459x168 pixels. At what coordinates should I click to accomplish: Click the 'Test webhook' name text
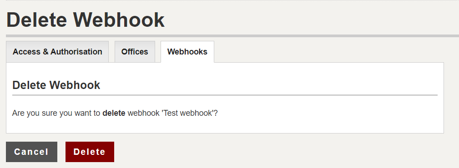[188, 113]
